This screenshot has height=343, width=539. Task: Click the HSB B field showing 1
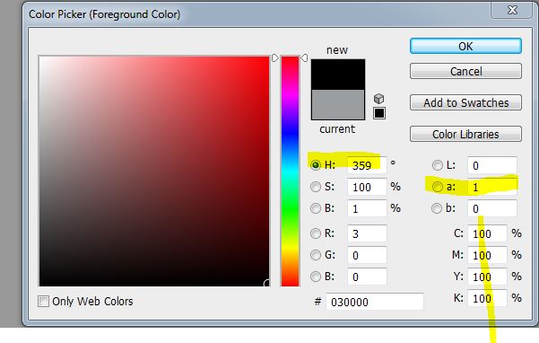tap(367, 208)
